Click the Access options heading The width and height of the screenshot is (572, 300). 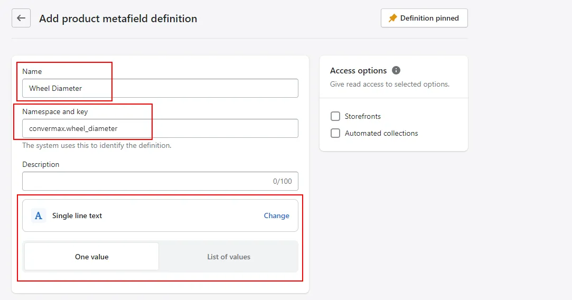coord(358,70)
